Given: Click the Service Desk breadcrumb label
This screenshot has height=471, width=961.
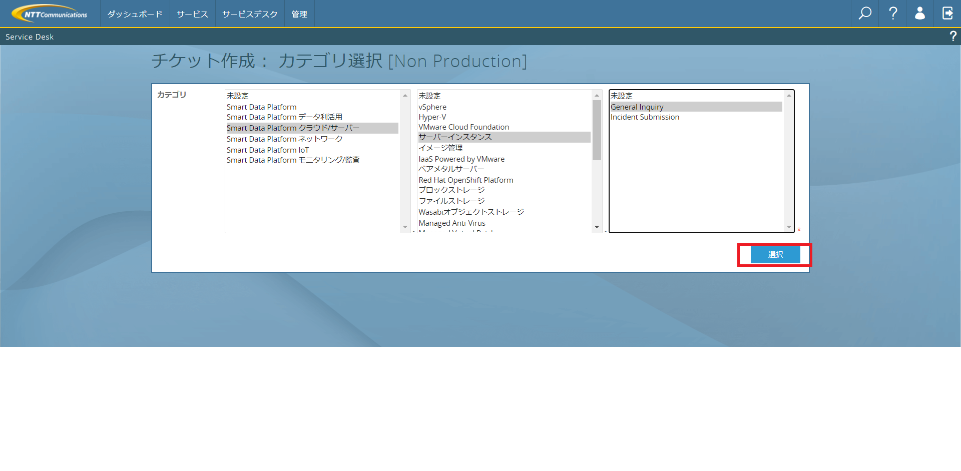Looking at the screenshot, I should click(30, 37).
